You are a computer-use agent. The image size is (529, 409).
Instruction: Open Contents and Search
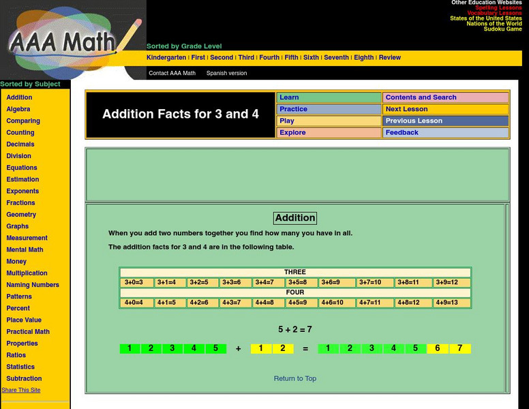(446, 97)
